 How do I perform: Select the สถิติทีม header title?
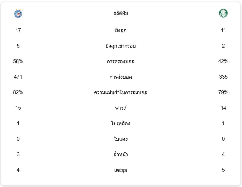[121, 13]
